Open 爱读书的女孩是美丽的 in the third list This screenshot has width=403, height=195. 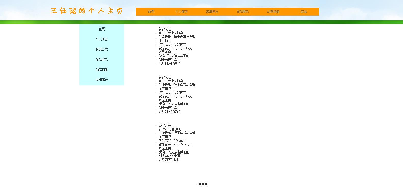point(174,152)
